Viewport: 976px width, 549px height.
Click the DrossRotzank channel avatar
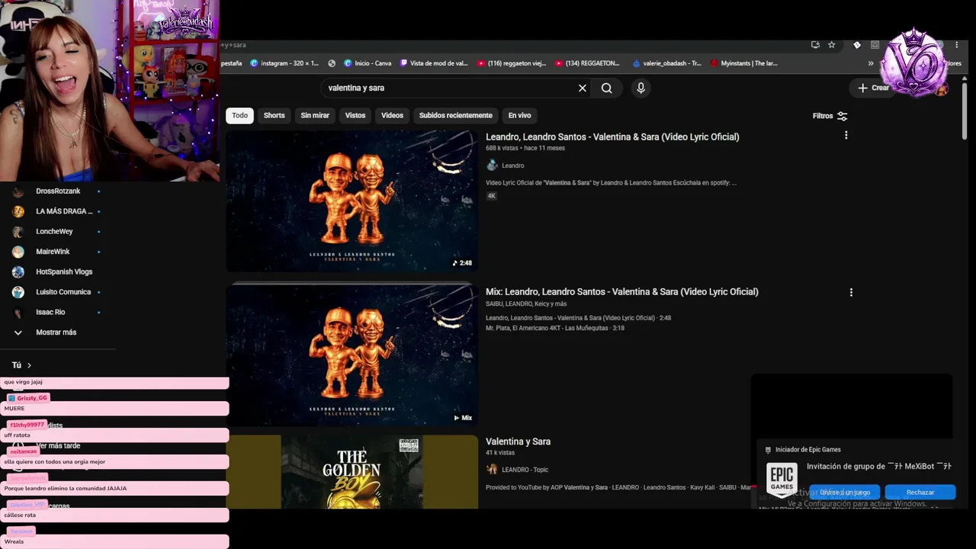coord(18,191)
